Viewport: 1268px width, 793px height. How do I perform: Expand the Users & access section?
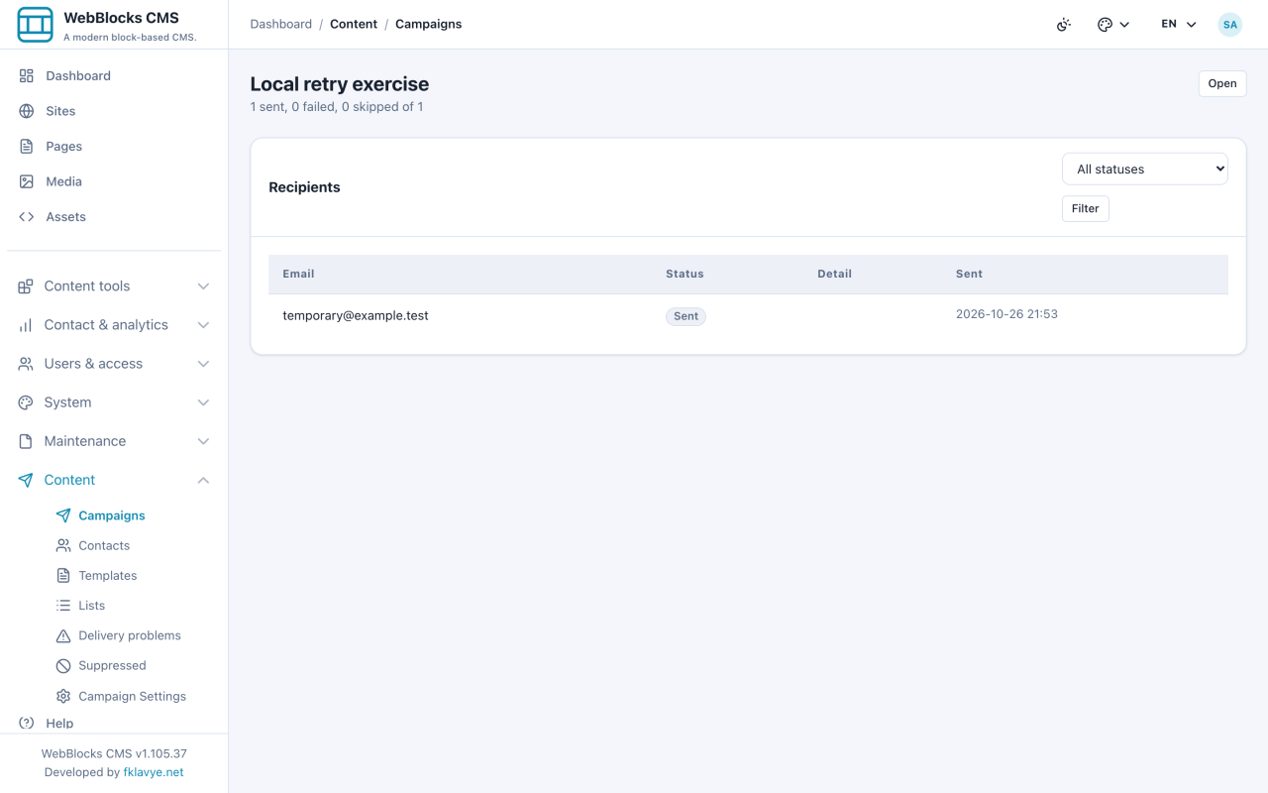114,364
